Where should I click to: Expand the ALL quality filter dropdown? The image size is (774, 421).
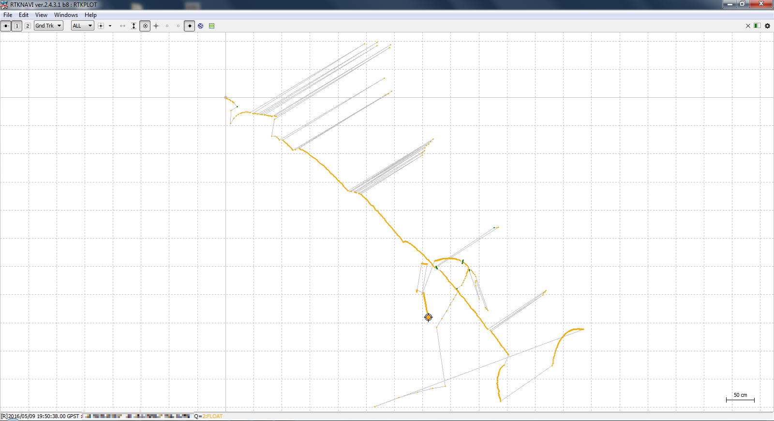pos(82,26)
